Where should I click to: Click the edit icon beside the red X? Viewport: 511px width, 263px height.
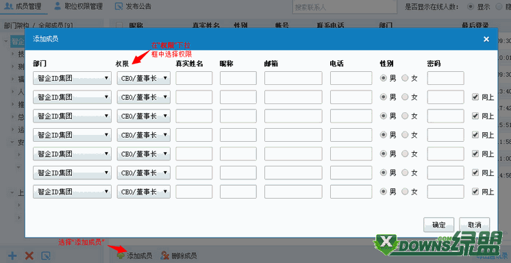click(x=46, y=255)
